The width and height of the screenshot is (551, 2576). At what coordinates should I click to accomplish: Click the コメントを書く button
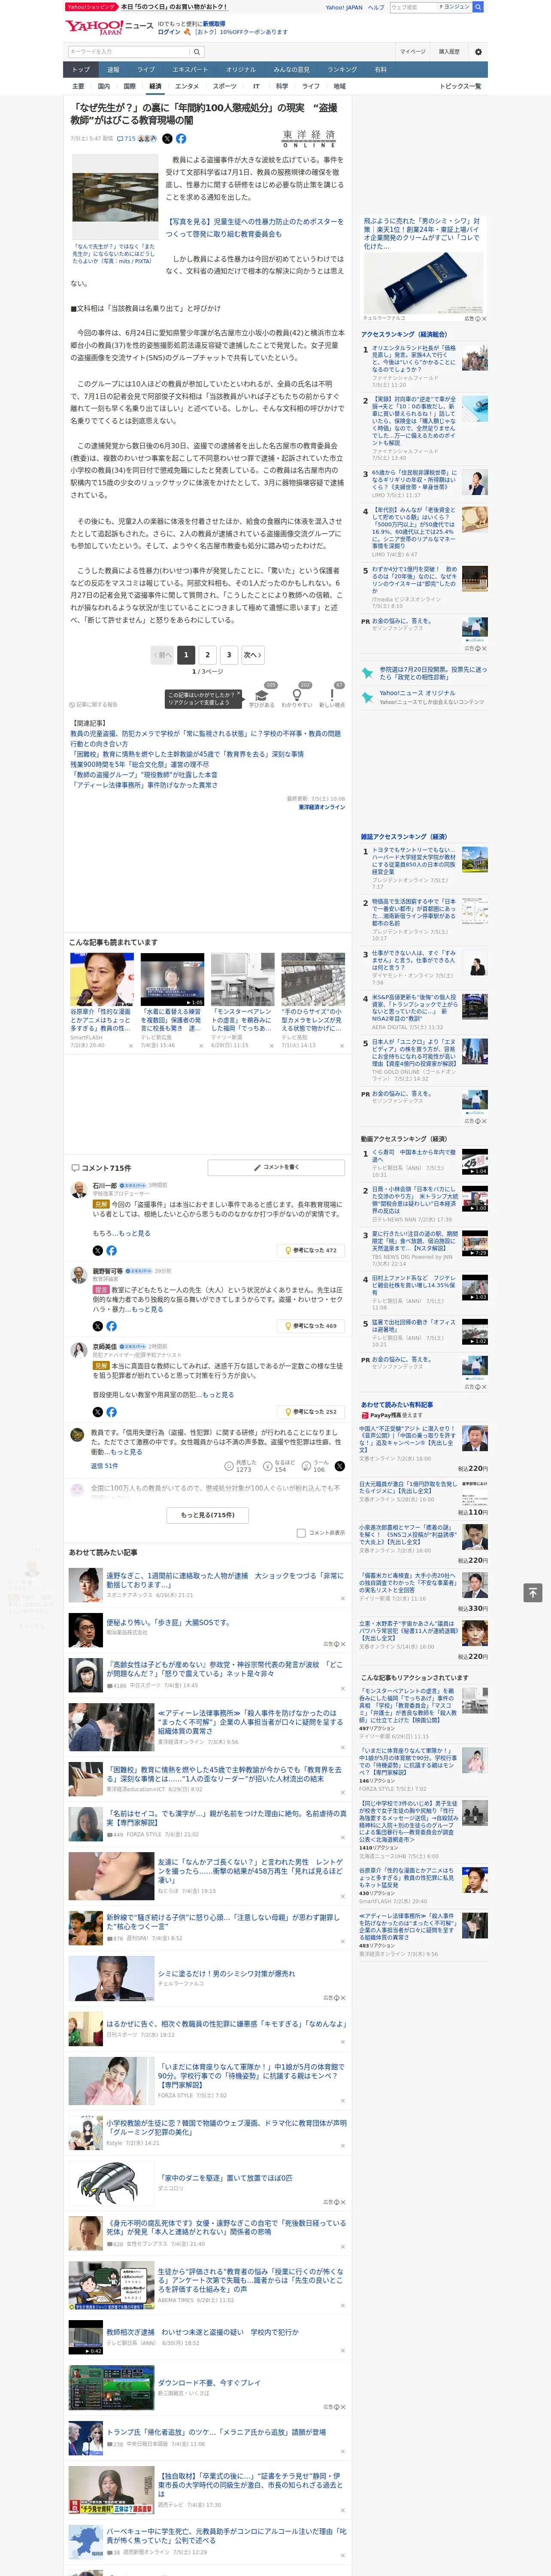[x=276, y=1167]
